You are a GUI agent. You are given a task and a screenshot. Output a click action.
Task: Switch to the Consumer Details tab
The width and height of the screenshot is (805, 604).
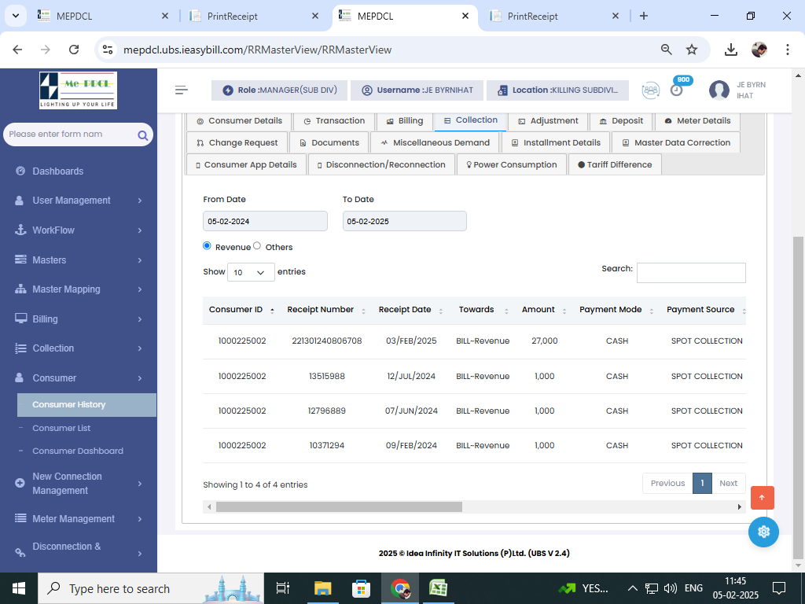point(239,120)
